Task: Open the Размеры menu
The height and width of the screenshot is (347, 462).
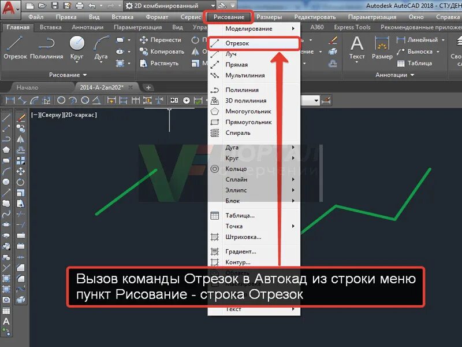Action: pyautogui.click(x=269, y=17)
